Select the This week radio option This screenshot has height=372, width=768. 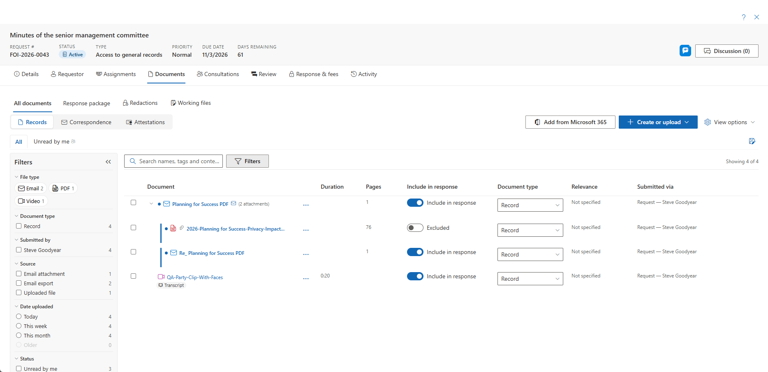(19, 326)
